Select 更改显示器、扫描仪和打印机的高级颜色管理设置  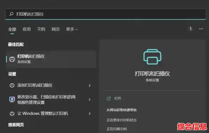pos(51,99)
